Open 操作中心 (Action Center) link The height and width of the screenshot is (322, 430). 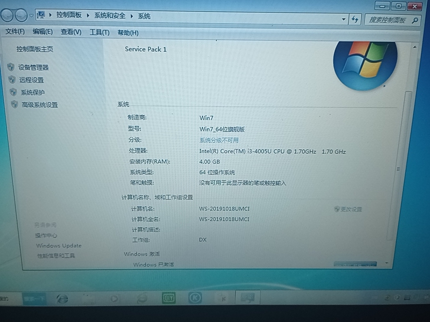(x=46, y=235)
